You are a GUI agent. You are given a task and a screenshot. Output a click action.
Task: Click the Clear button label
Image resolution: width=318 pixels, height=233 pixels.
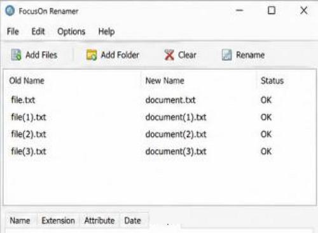(x=188, y=55)
